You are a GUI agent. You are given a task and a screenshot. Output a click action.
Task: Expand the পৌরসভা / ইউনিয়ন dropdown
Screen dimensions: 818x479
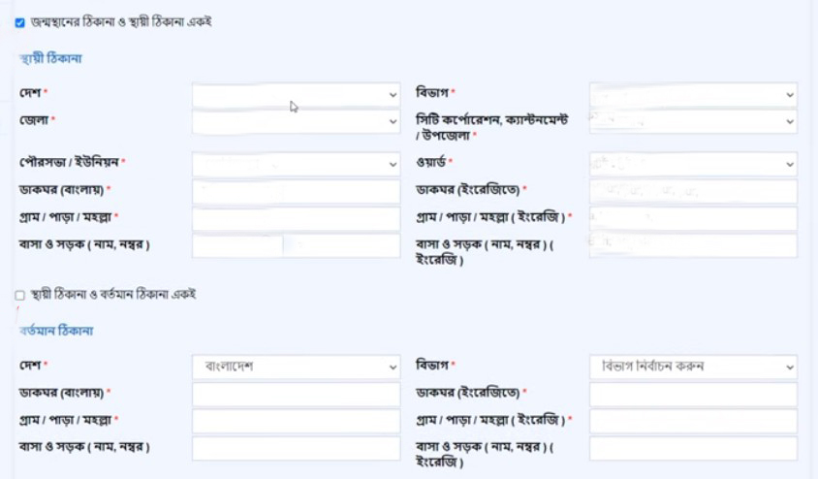coord(296,164)
